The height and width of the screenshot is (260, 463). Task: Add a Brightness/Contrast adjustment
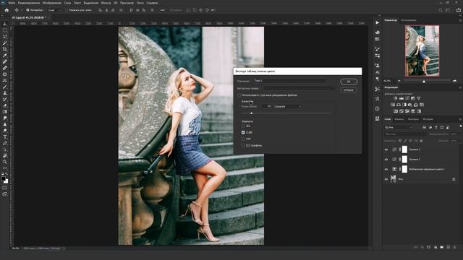396,98
